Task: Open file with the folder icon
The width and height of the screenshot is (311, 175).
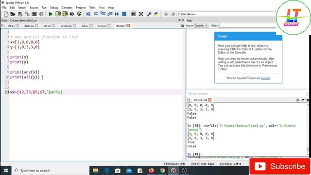Action: [13, 14]
